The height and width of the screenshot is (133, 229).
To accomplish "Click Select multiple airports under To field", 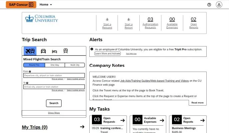I will pyautogui.click(x=76, y=90).
